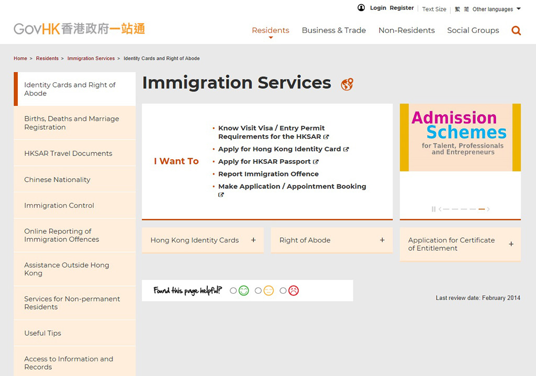Open Useful Tips sidebar item
The width and height of the screenshot is (536, 376).
[x=74, y=333]
